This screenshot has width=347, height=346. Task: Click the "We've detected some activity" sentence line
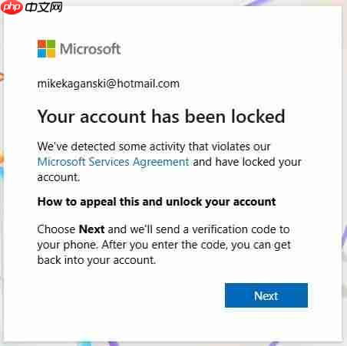pos(154,147)
